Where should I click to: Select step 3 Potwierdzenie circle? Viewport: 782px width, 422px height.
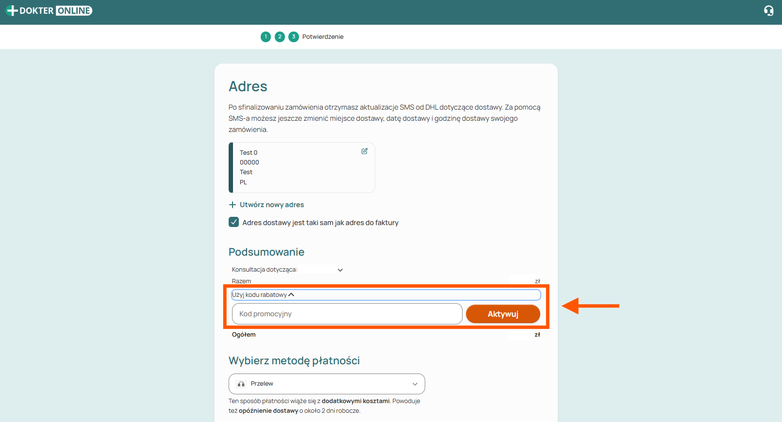click(x=294, y=37)
